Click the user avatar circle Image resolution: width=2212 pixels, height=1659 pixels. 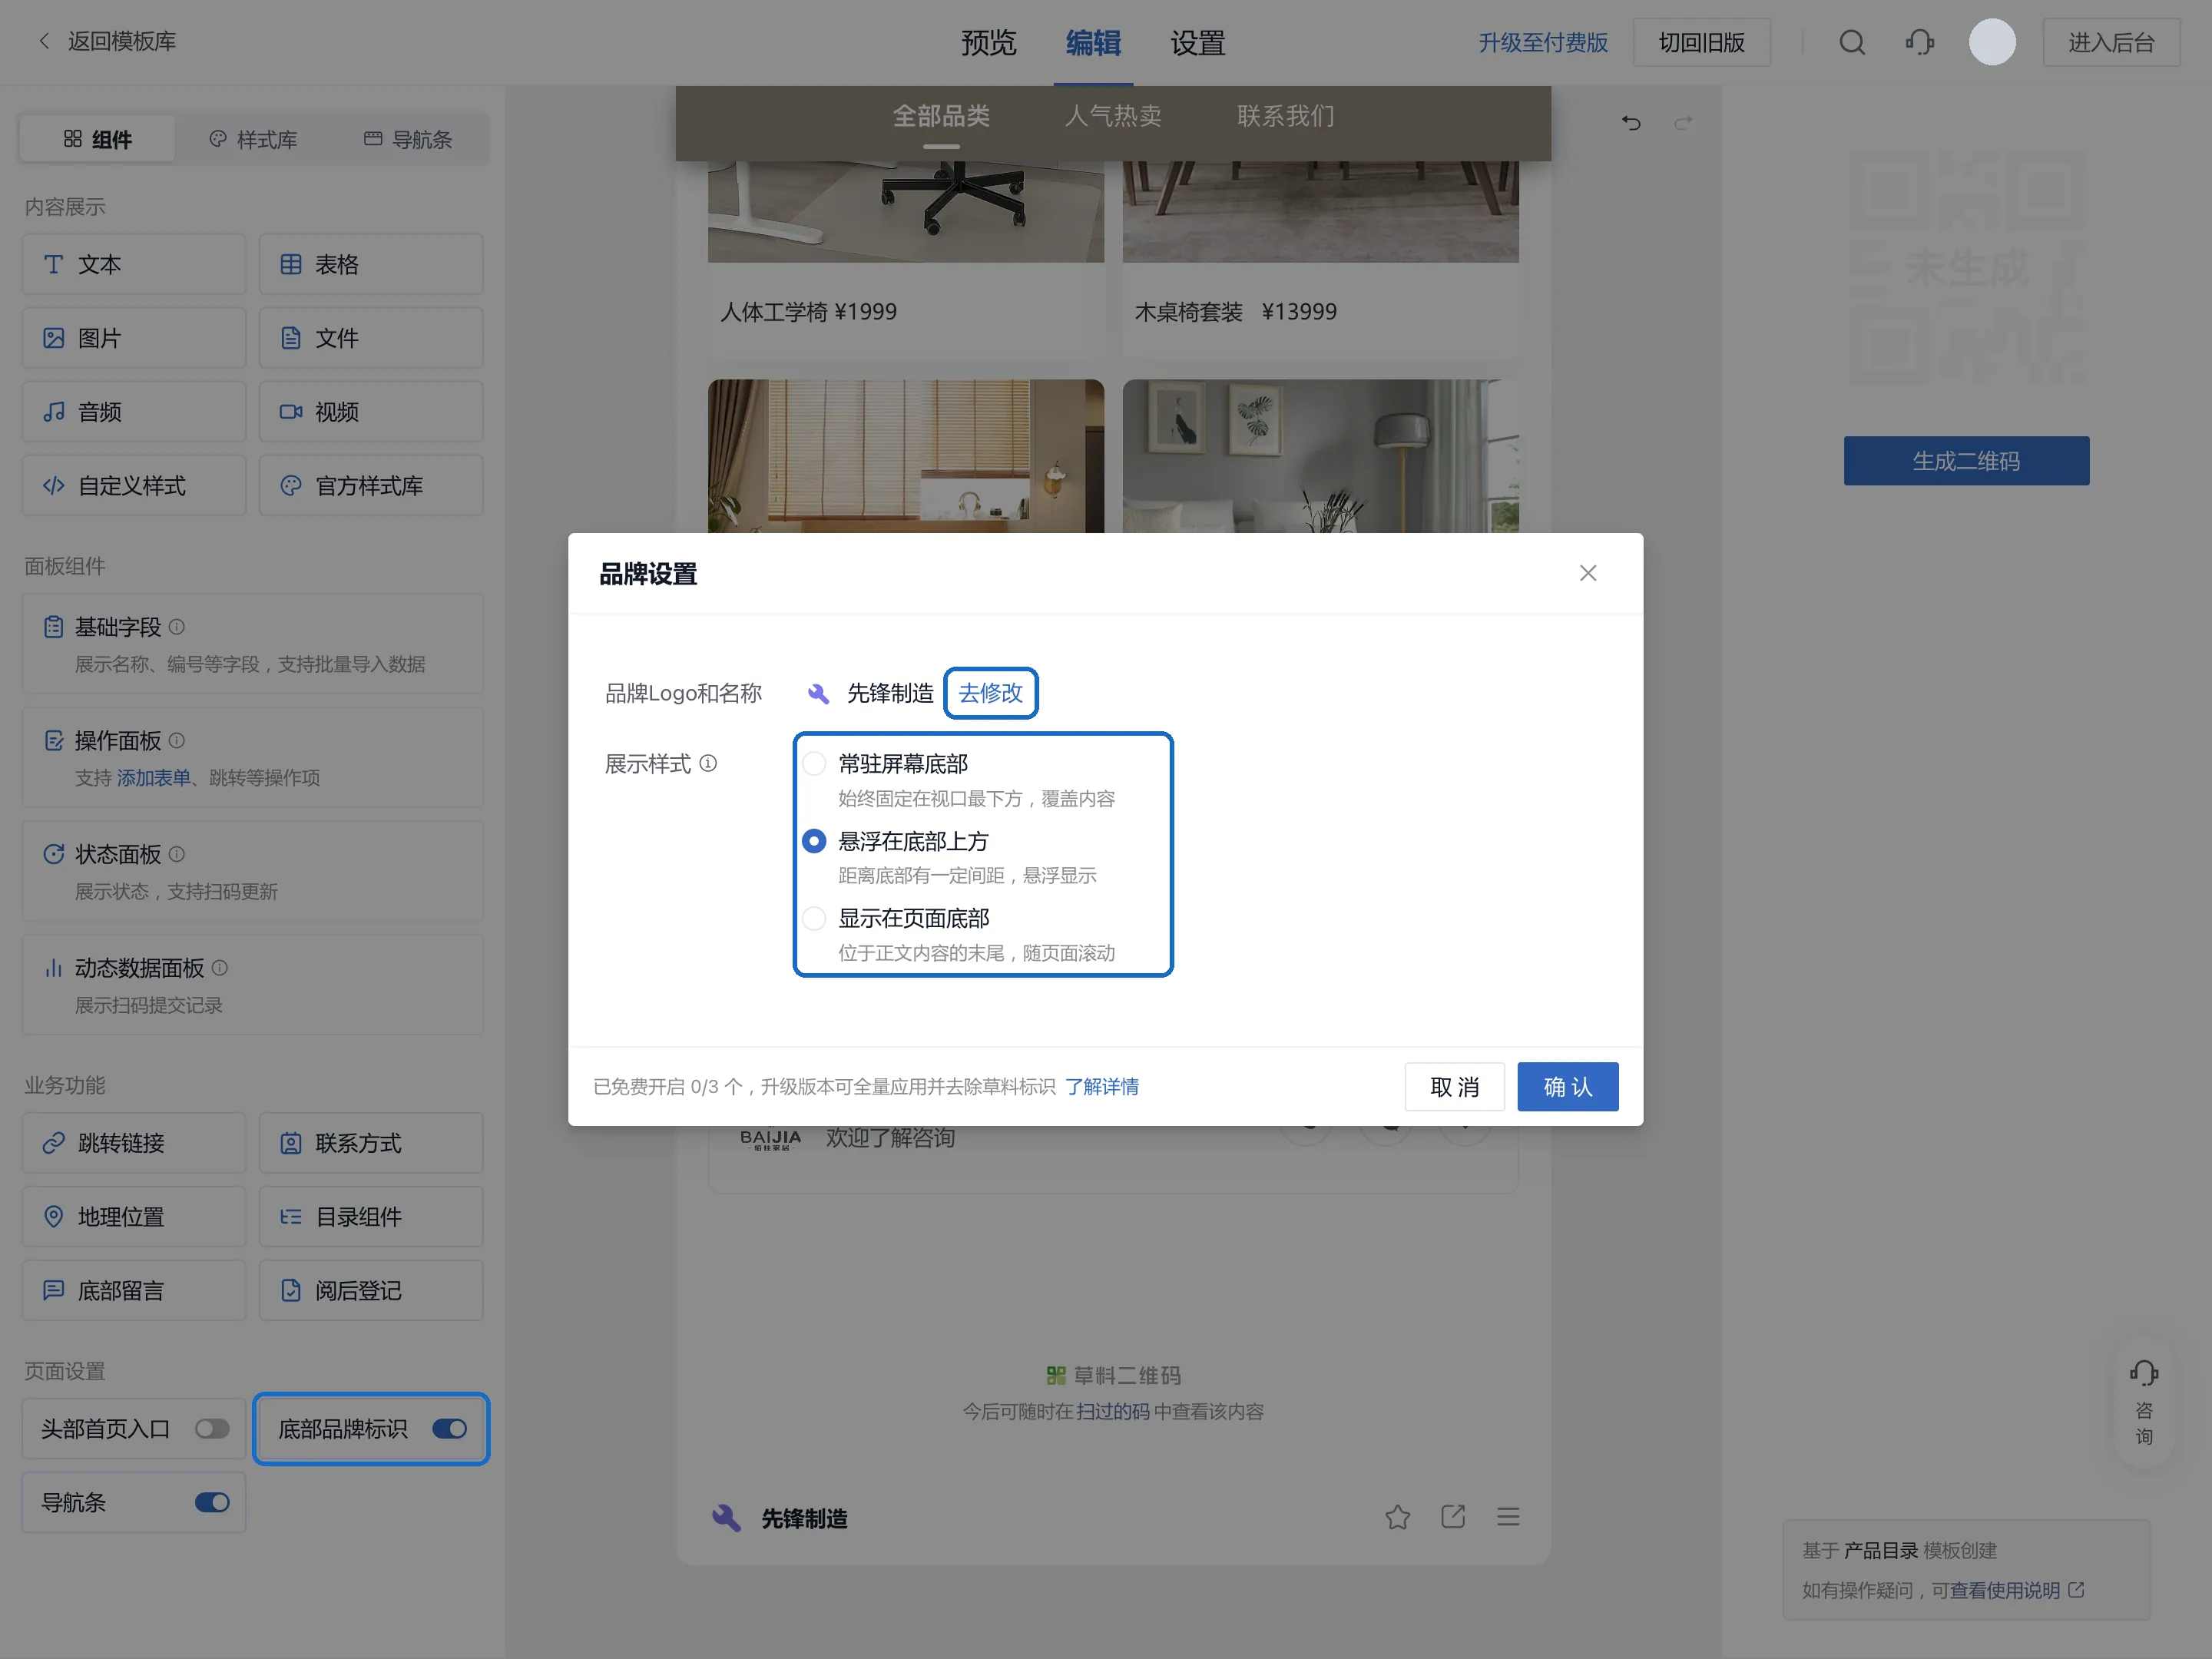1992,42
